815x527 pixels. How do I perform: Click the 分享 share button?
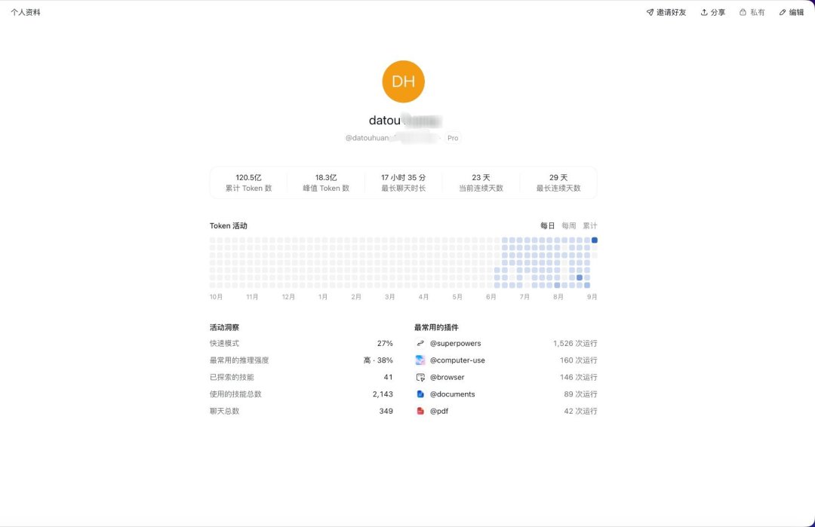tap(712, 13)
